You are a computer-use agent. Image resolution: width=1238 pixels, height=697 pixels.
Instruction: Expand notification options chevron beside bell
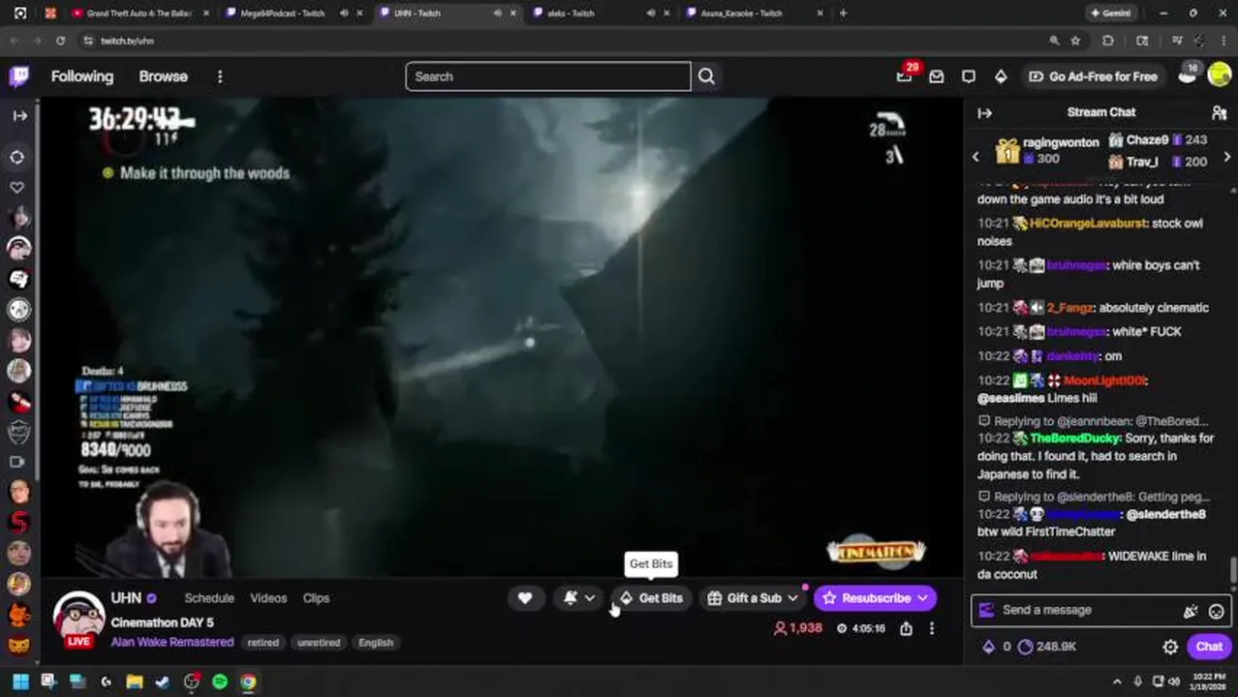coord(590,598)
